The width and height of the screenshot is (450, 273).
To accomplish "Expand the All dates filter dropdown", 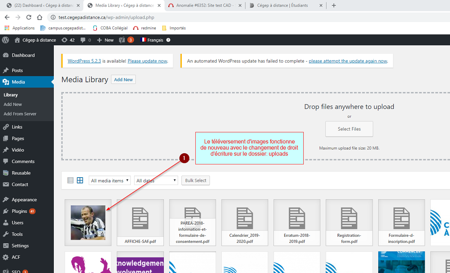I will 156,181.
